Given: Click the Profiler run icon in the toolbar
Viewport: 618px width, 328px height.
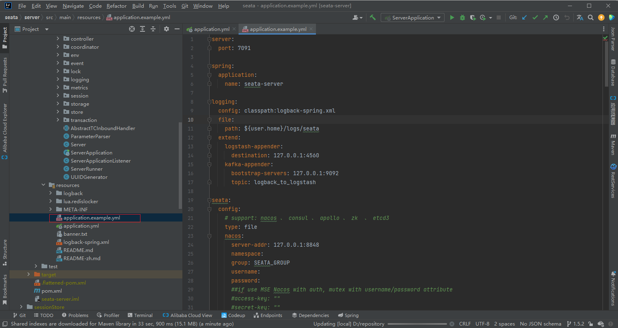Looking at the screenshot, I should (x=483, y=17).
